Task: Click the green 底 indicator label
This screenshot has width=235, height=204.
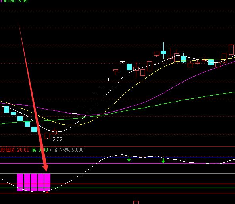Action: 40,150
